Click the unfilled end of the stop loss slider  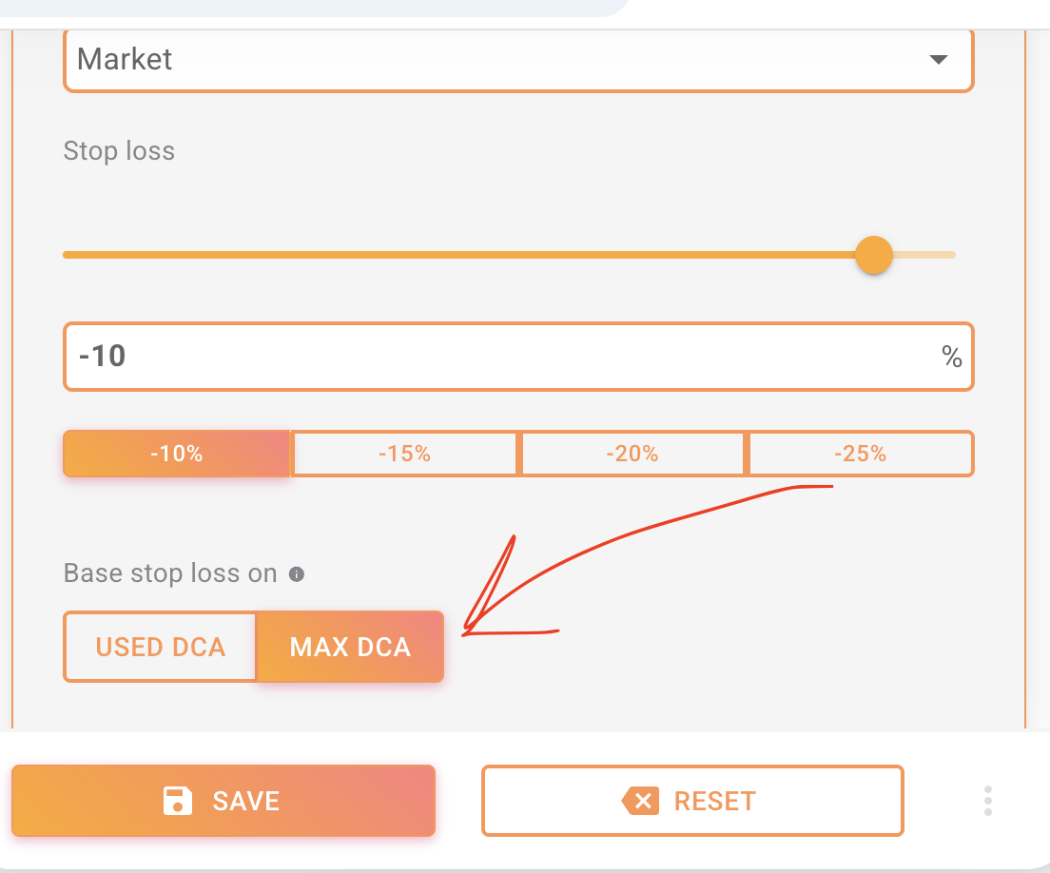pyautogui.click(x=927, y=255)
